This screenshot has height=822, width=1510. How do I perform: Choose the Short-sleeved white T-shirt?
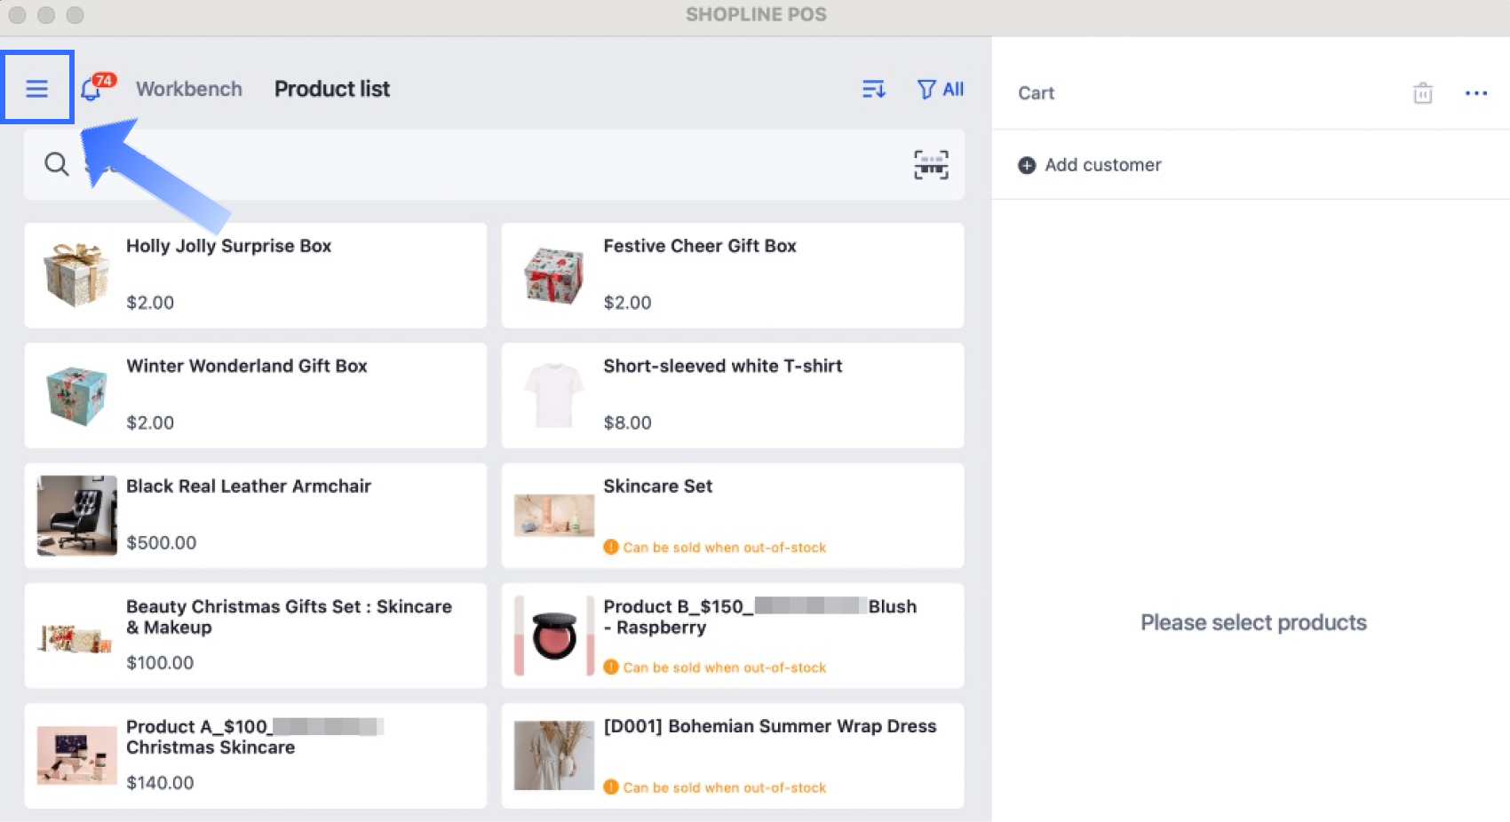[x=732, y=395]
